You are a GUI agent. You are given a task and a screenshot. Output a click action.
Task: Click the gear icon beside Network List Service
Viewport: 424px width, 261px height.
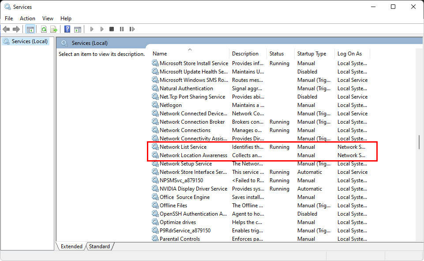coord(155,147)
